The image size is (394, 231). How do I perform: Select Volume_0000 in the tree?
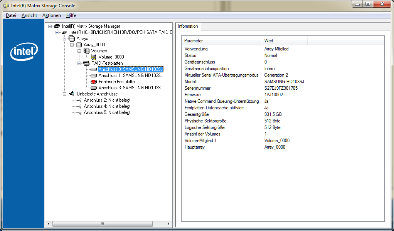[111, 57]
